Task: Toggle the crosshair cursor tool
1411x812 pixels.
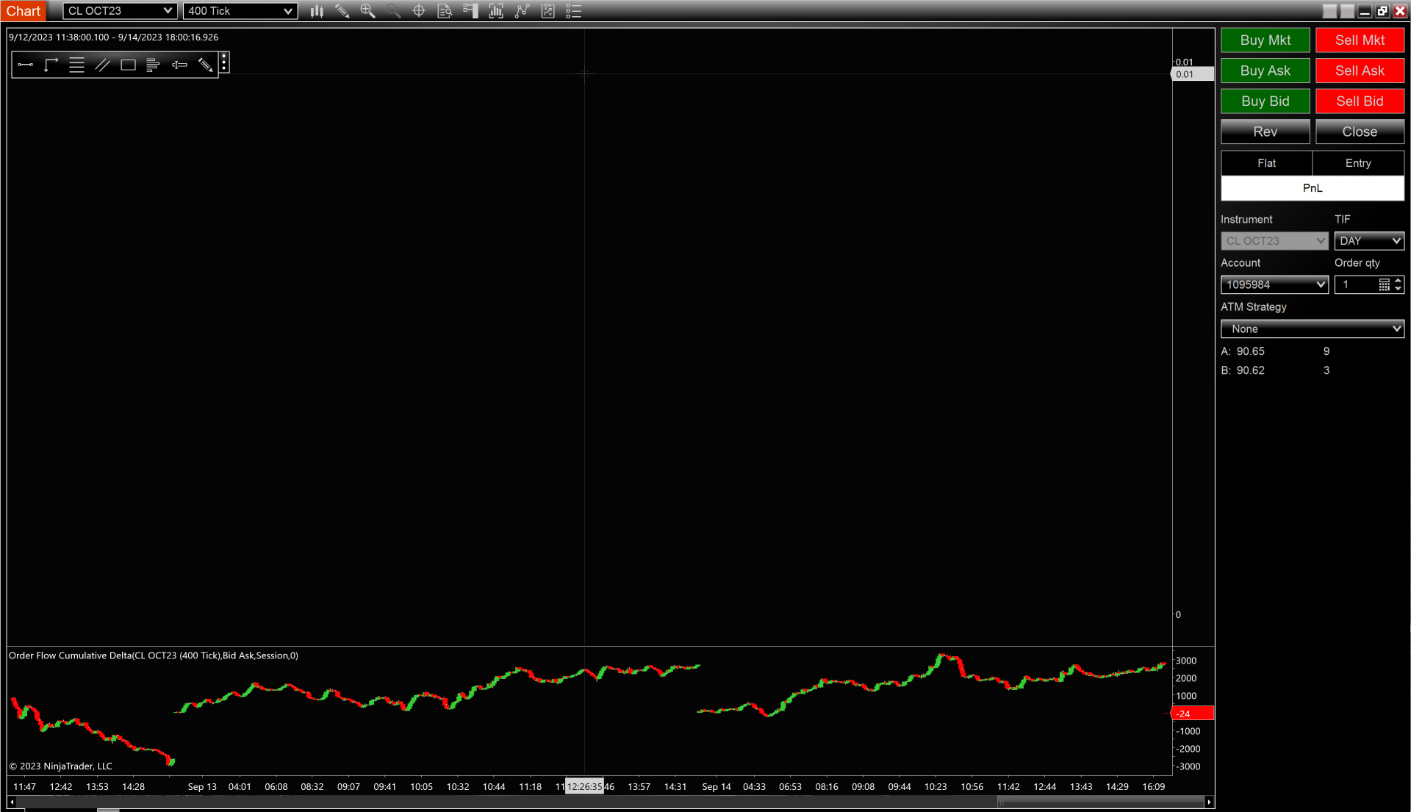Action: (419, 11)
